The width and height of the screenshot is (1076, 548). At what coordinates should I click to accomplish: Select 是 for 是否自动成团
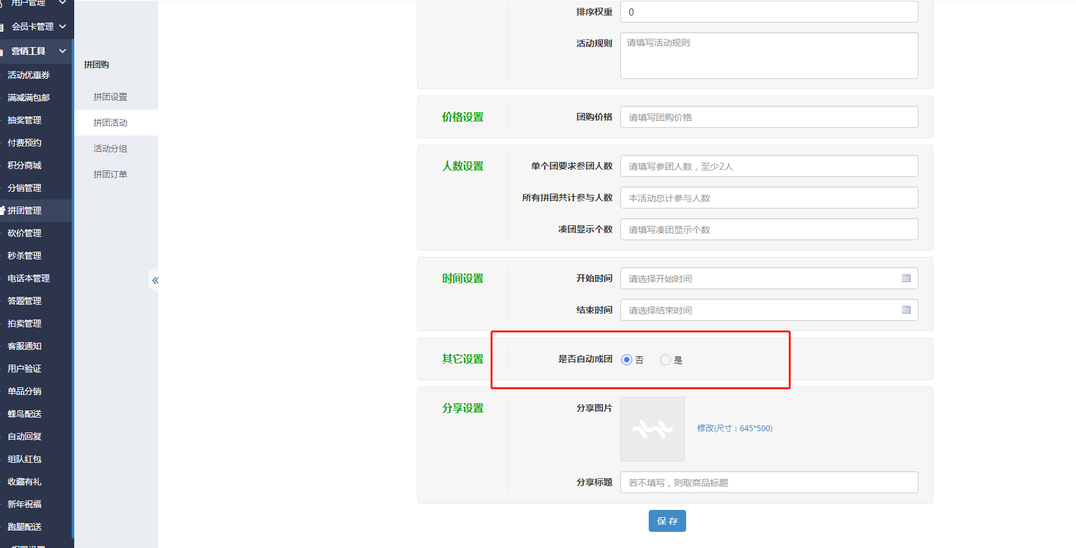tap(665, 360)
